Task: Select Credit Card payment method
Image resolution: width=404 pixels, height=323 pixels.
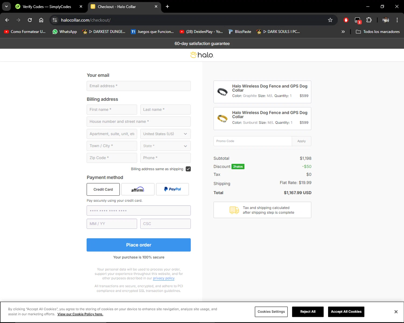Action: tap(103, 189)
